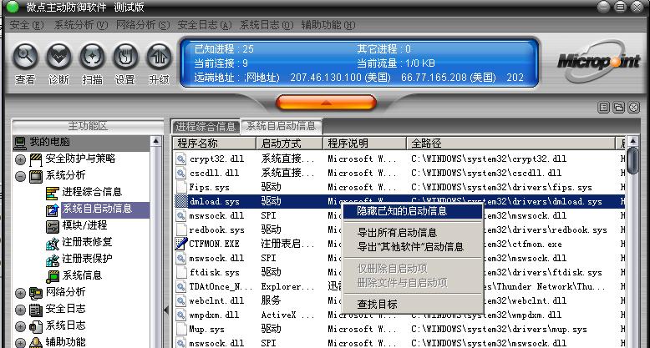Sort by the 启动方式 column header
Viewport: 650px width, 348px height.
pyautogui.click(x=289, y=144)
